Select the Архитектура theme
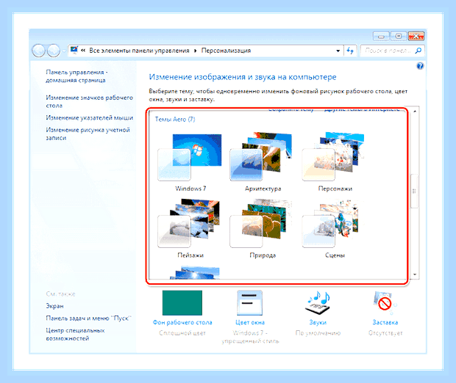The width and height of the screenshot is (456, 383). pyautogui.click(x=262, y=161)
